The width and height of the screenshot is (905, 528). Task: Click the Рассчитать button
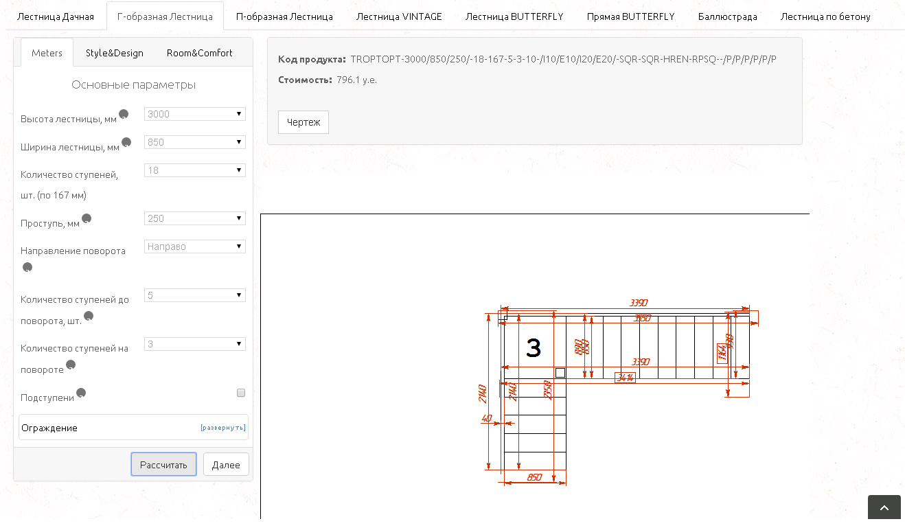163,464
